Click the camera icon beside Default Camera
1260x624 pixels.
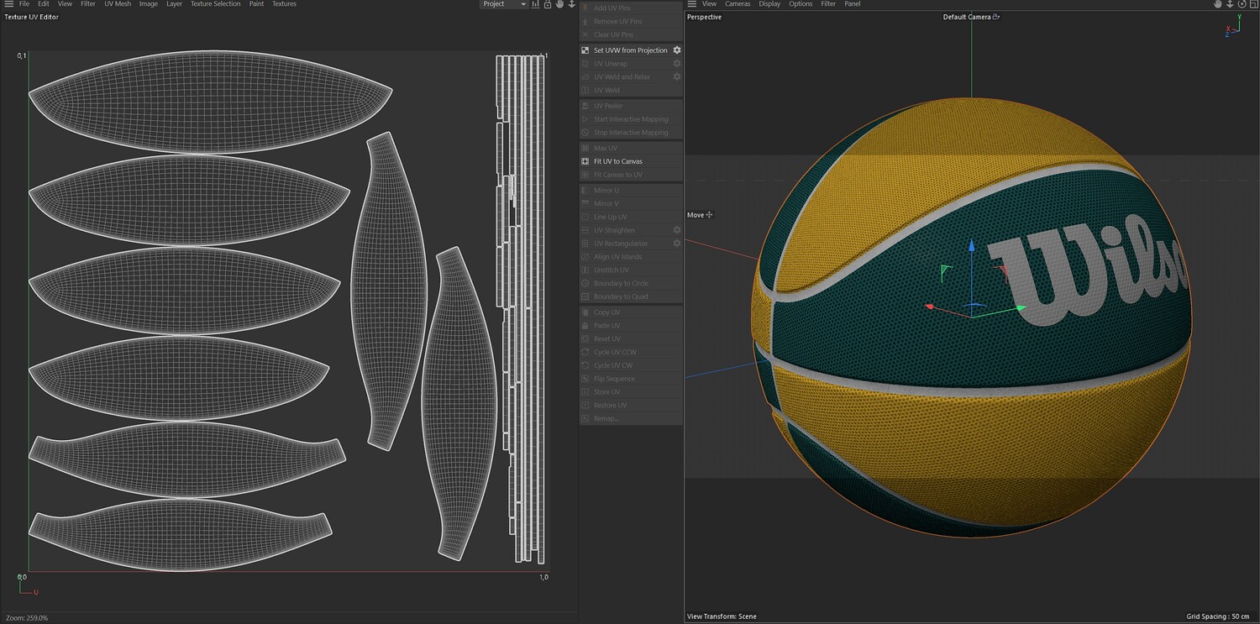(x=996, y=17)
